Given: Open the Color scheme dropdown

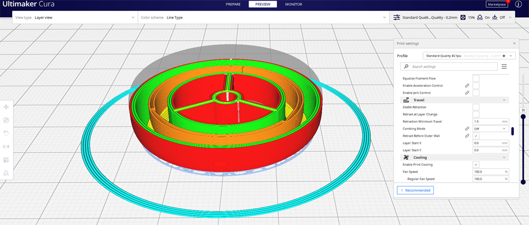Looking at the screenshot, I should click(263, 17).
